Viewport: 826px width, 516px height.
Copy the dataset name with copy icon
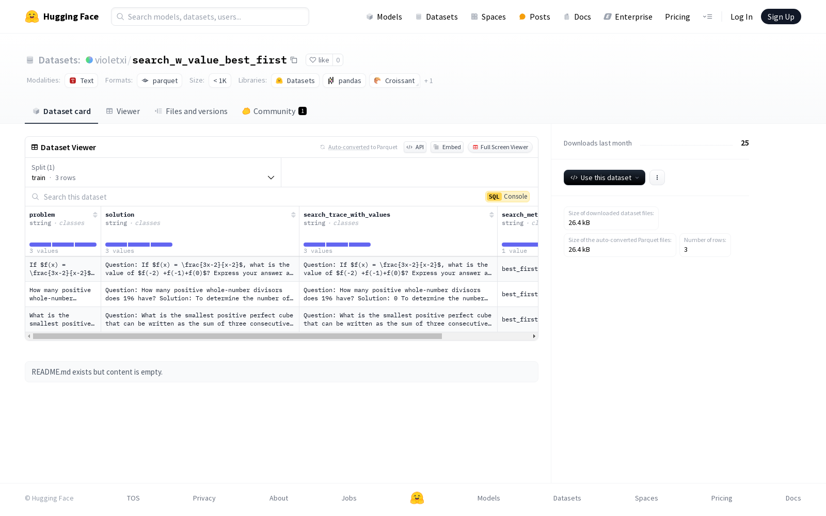point(294,60)
